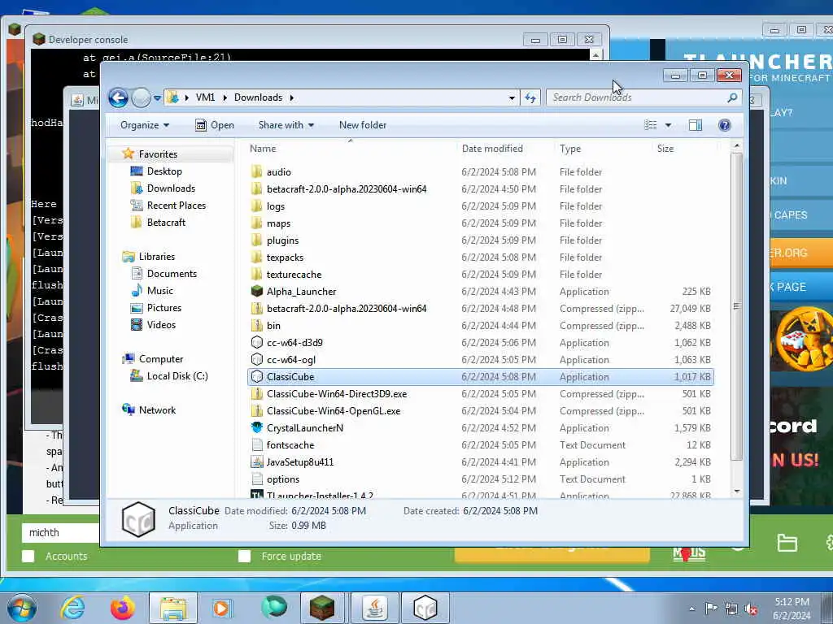
Task: Select the bin zipped folder icon
Action: pos(256,325)
